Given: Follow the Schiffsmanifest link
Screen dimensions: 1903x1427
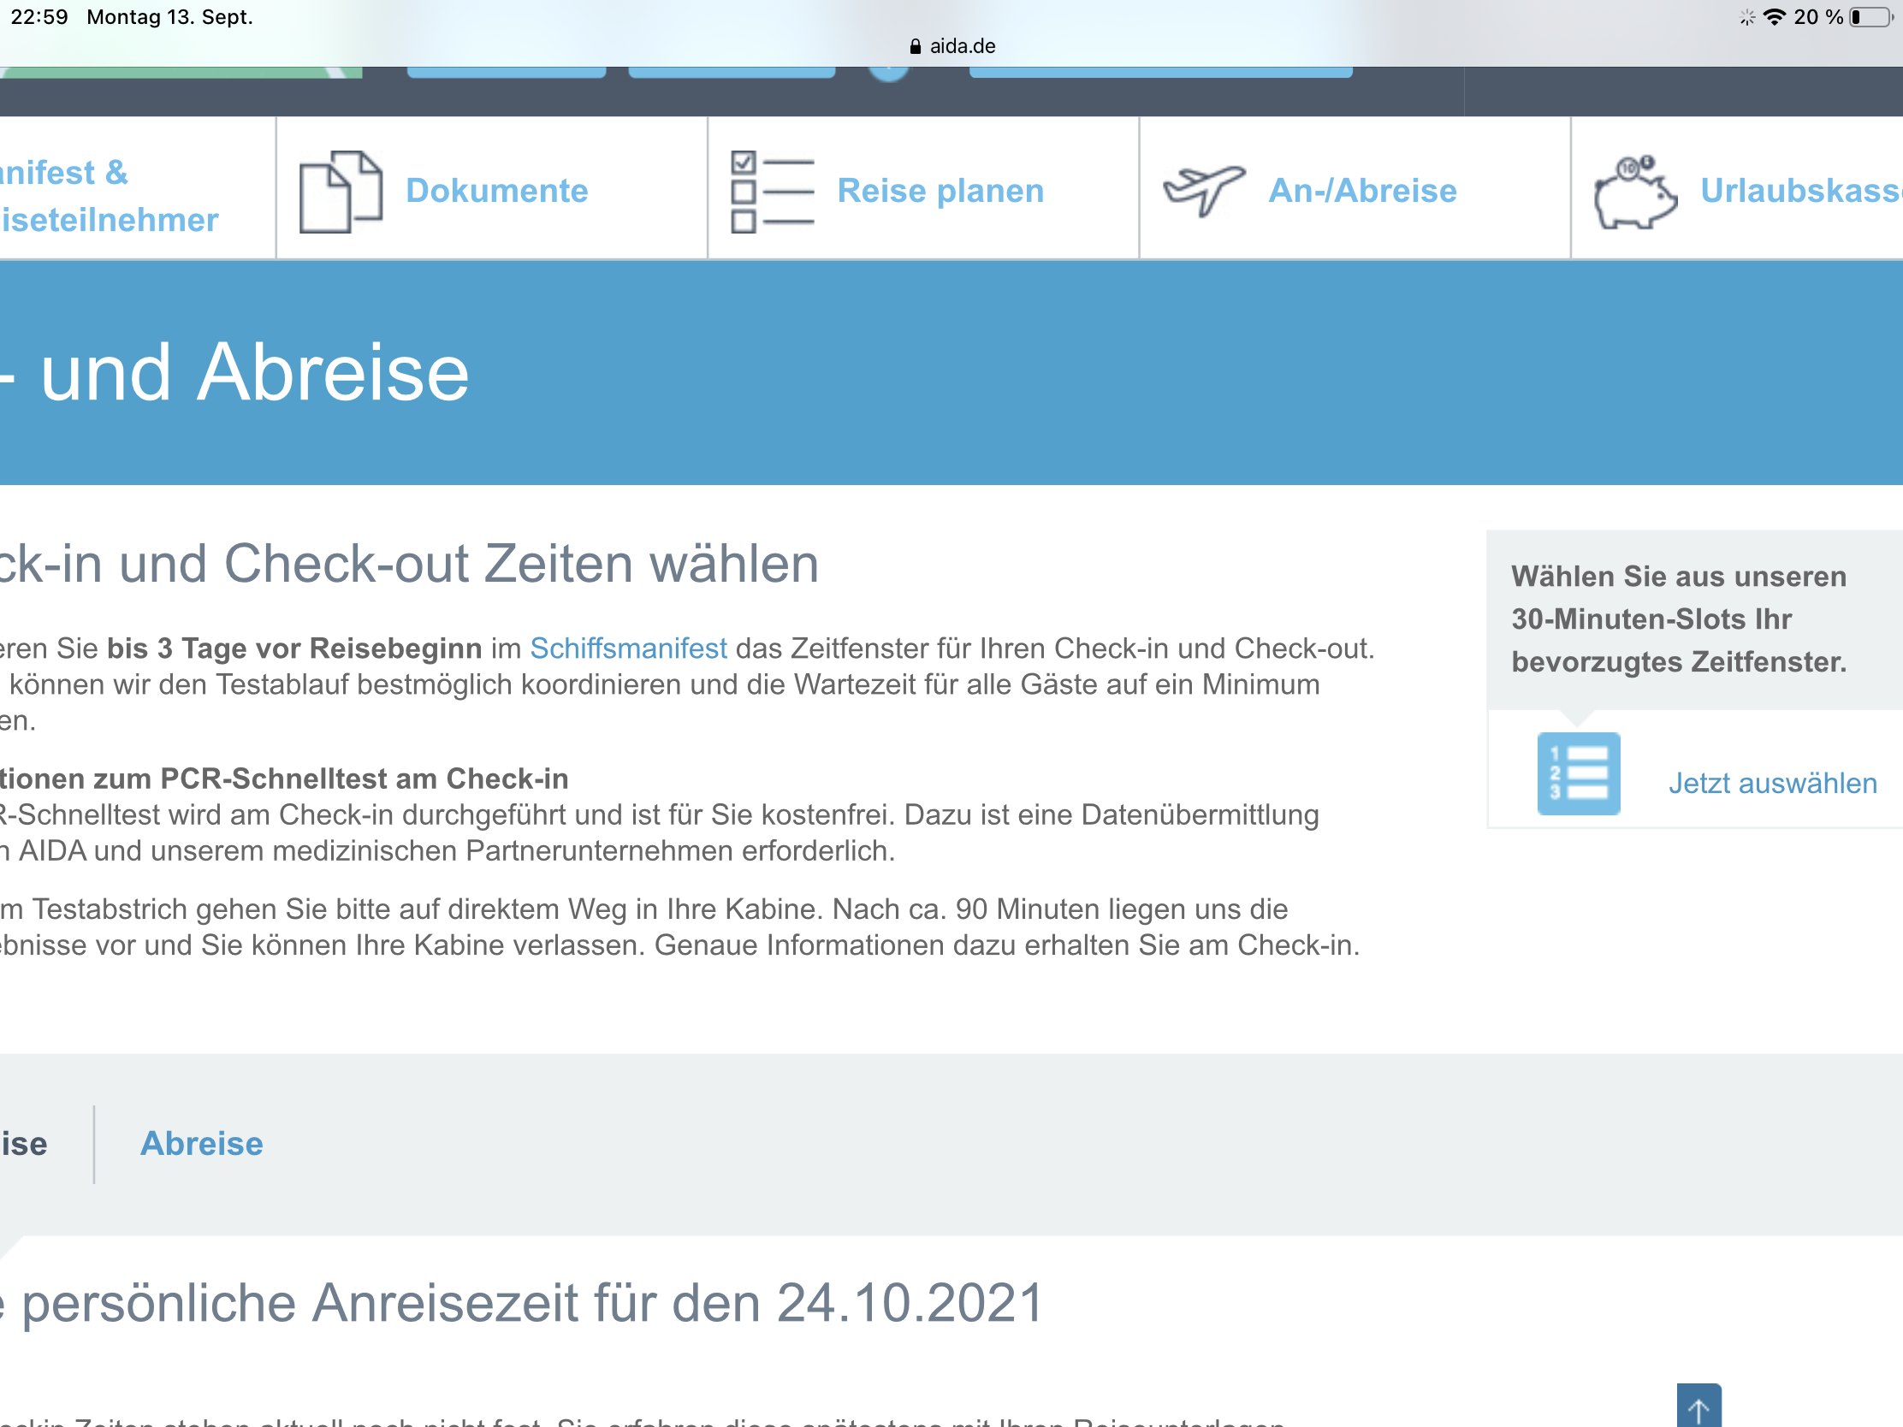Looking at the screenshot, I should 628,648.
